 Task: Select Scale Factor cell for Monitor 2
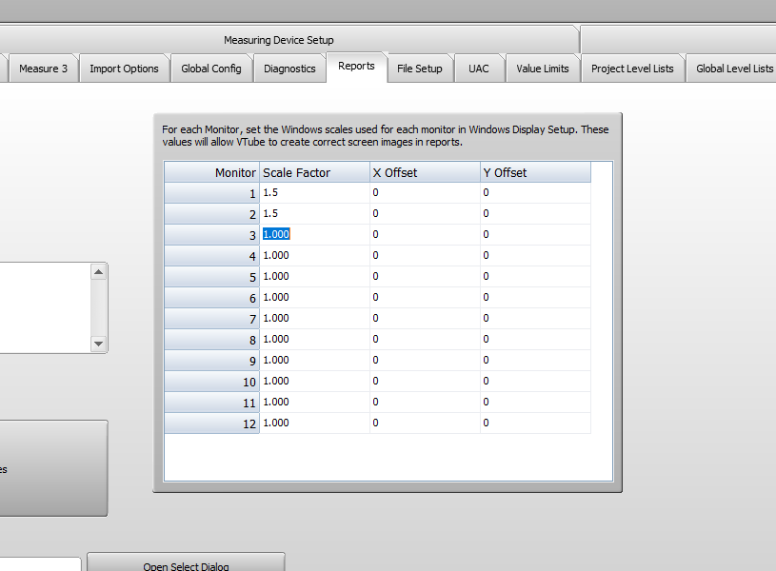pyautogui.click(x=314, y=214)
